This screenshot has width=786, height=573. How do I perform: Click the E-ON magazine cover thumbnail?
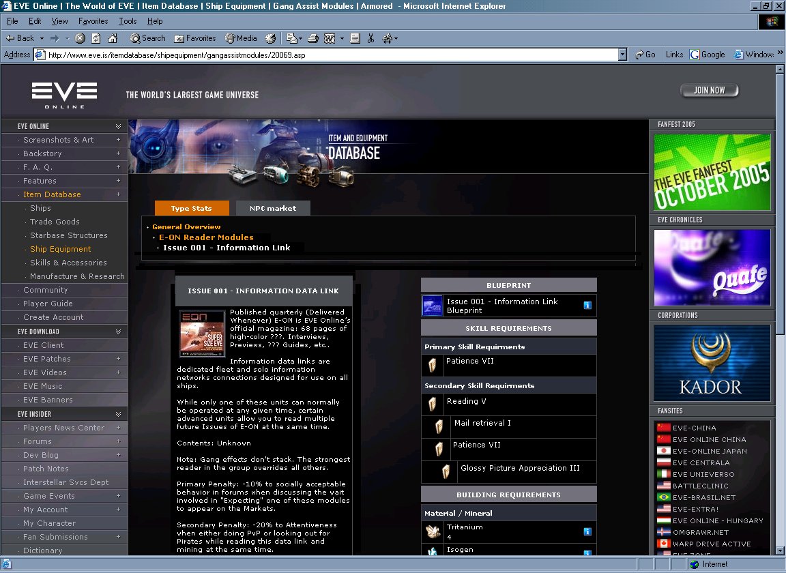coord(202,334)
